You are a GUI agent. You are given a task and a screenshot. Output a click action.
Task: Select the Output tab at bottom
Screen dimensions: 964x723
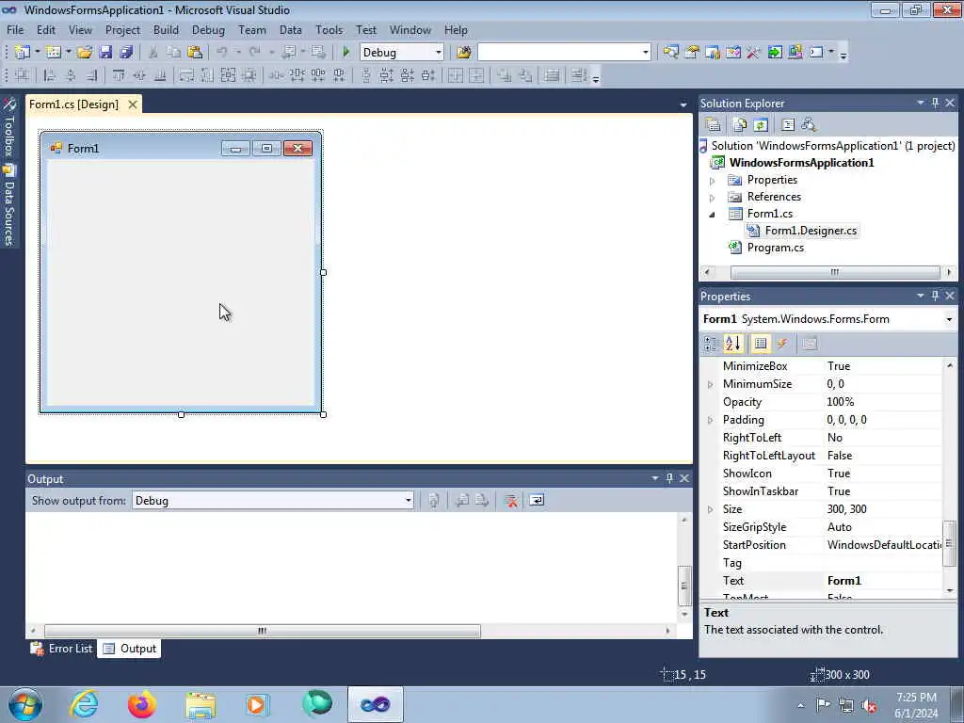coord(129,649)
